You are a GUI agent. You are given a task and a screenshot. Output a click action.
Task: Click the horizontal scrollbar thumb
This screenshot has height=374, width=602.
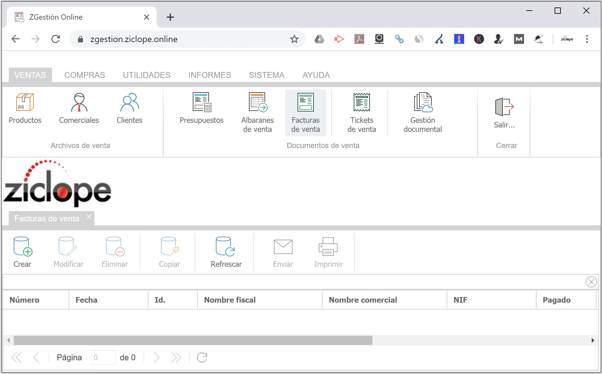pos(193,340)
